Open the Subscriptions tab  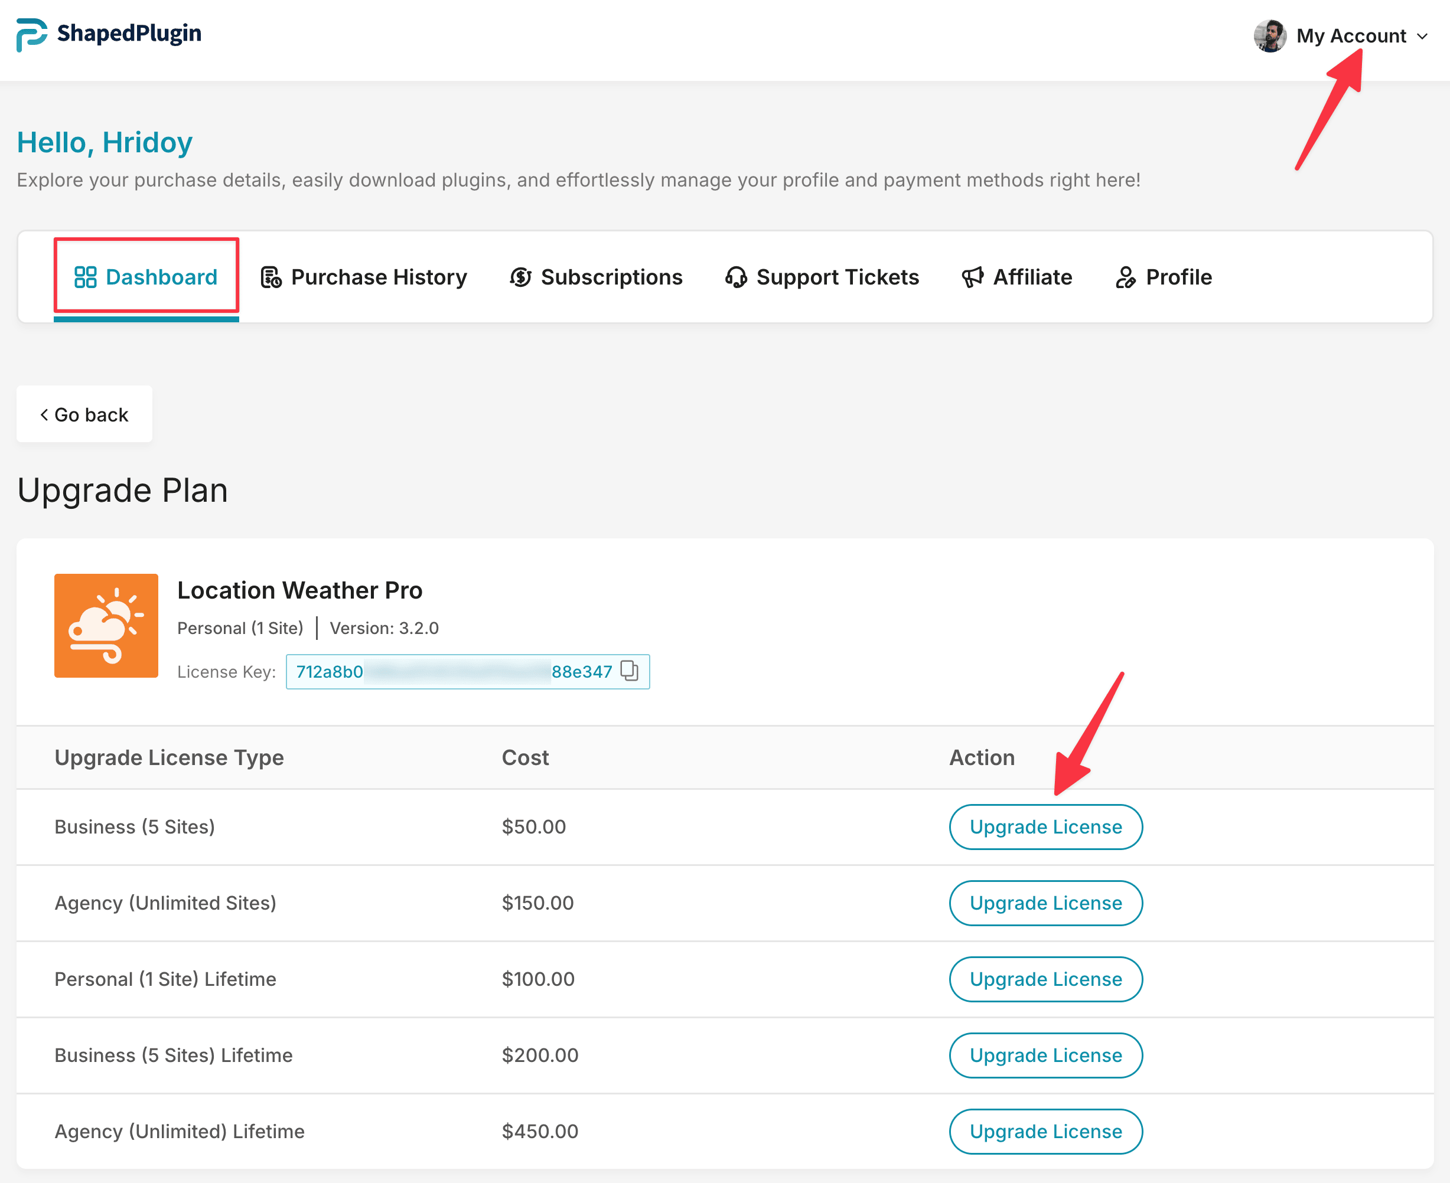596,277
